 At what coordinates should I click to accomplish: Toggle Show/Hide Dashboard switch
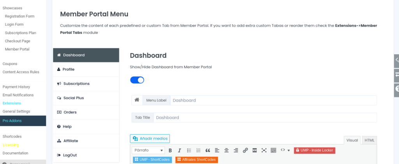coord(137,80)
